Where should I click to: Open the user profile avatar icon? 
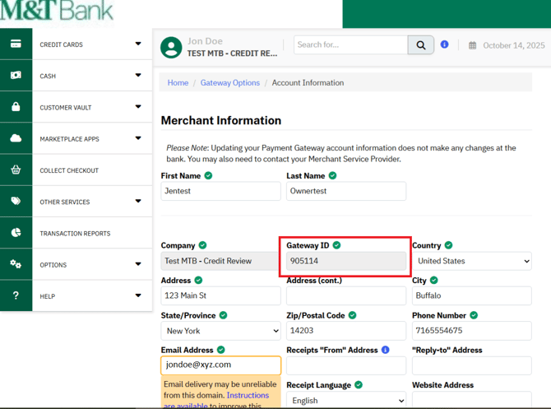(171, 47)
